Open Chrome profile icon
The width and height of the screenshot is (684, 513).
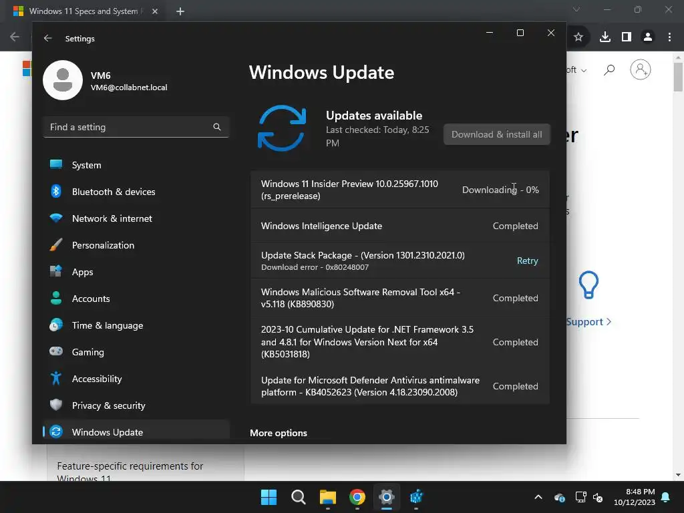pos(648,37)
